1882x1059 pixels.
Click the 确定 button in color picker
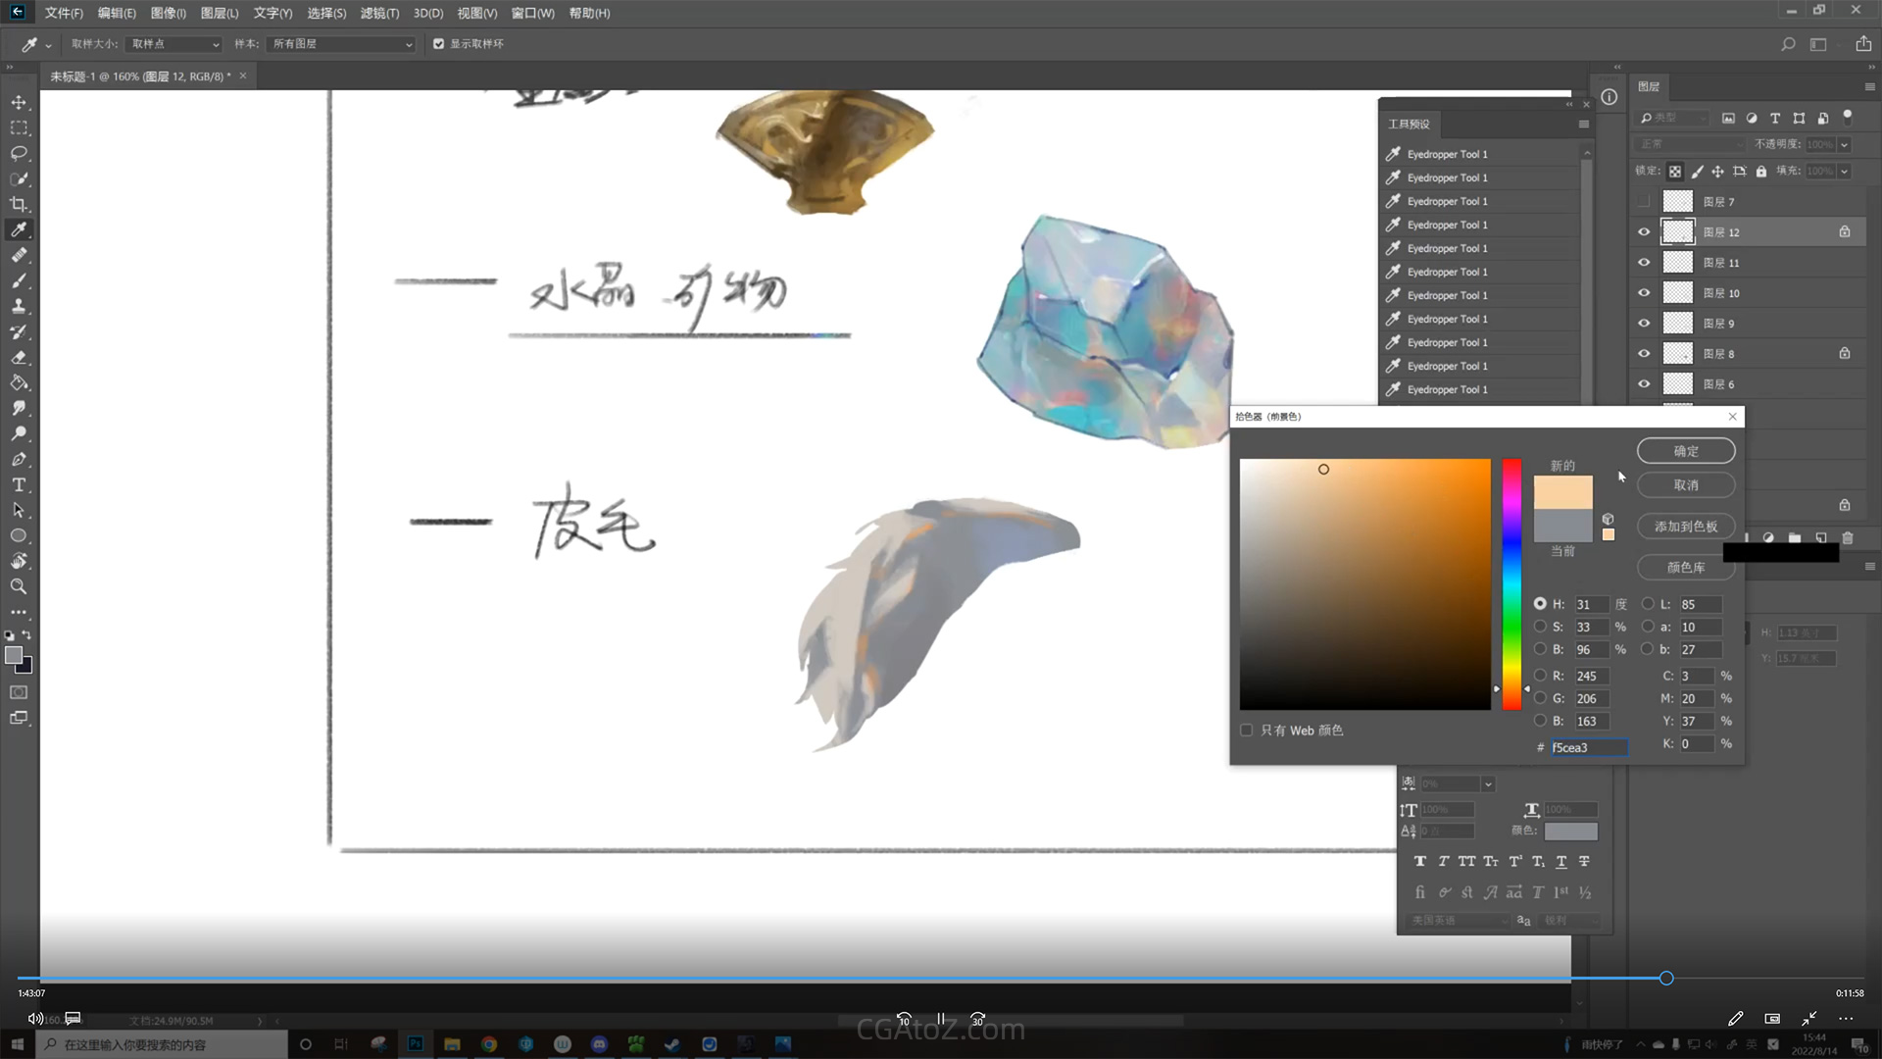[1685, 451]
